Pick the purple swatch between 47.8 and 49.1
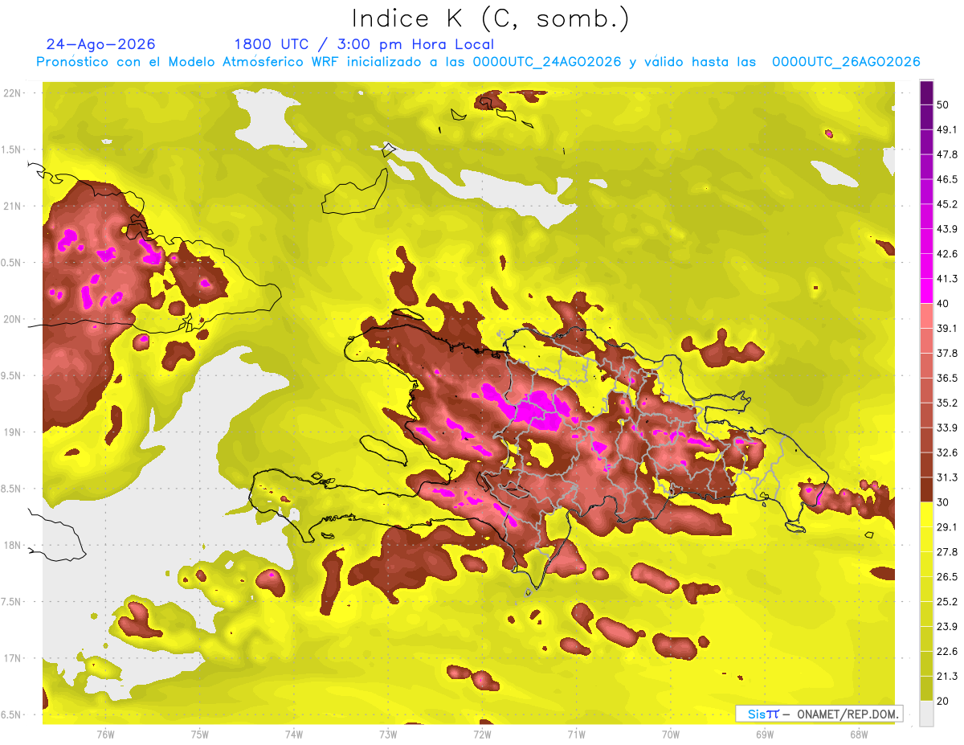The image size is (964, 745). [926, 143]
